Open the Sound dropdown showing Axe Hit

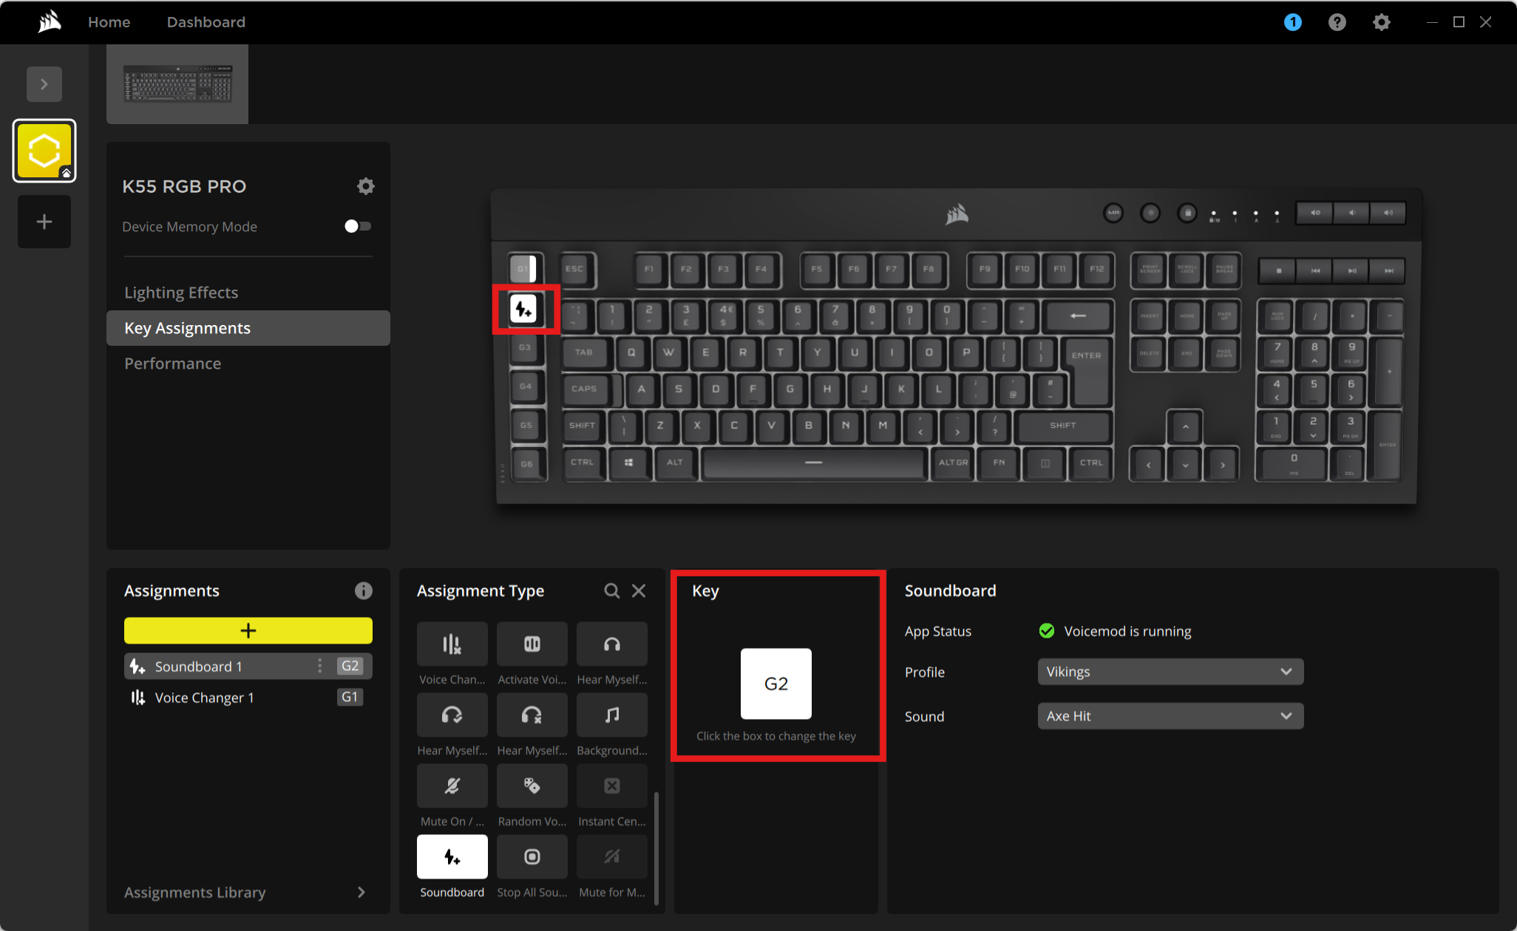click(x=1170, y=716)
